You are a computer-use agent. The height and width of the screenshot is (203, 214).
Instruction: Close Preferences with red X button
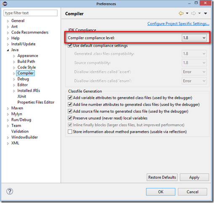coord(205,3)
